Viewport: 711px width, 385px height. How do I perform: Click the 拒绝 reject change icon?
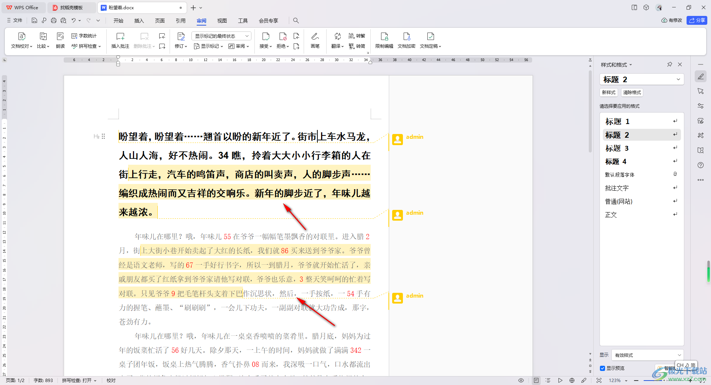[283, 36]
